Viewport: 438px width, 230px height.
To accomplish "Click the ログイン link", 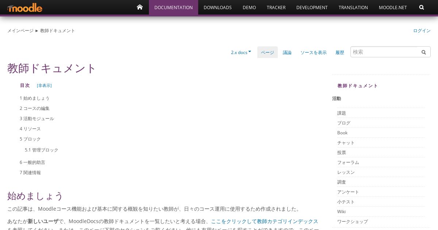I will coord(422,31).
